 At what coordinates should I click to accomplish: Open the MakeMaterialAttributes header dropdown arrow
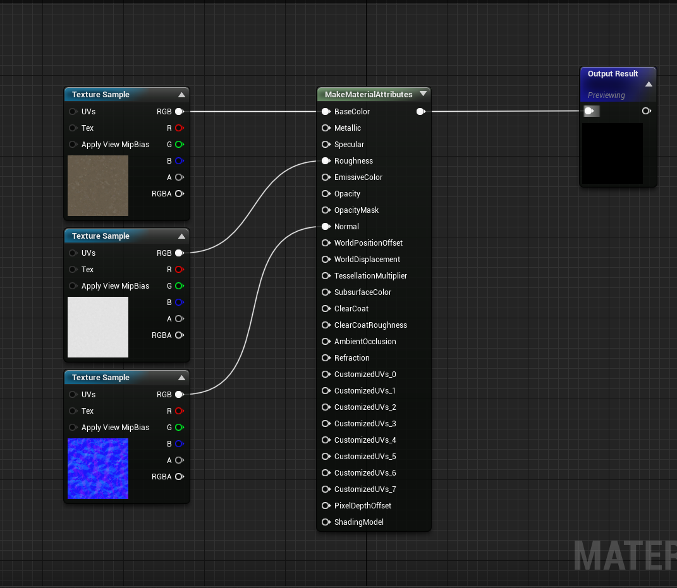click(x=423, y=94)
